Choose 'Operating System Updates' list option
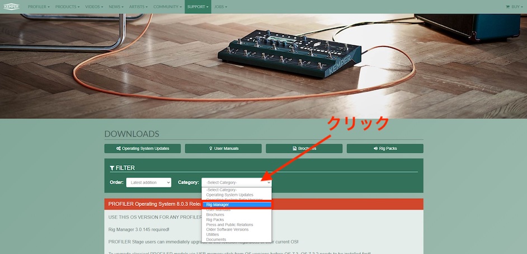Viewport: 527px width, 254px height. pyautogui.click(x=237, y=195)
